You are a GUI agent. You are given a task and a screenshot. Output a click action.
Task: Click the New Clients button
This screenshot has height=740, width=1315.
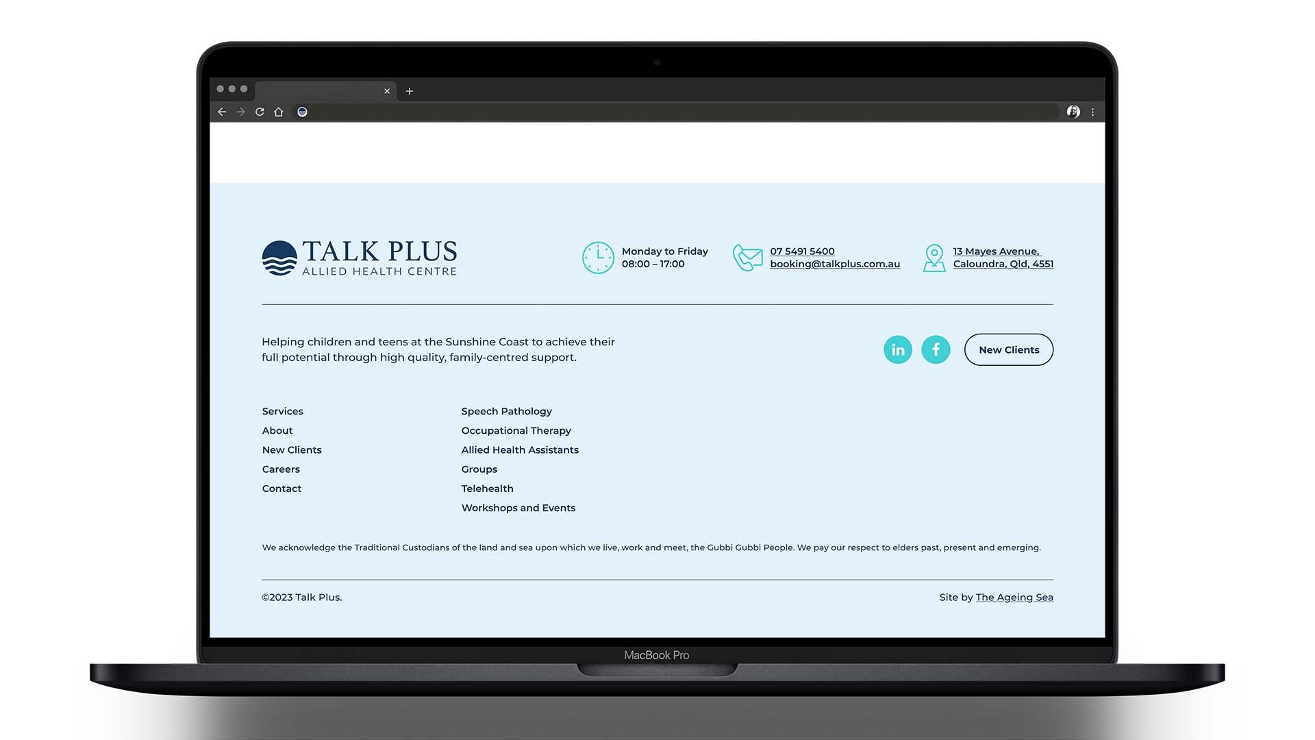(1009, 349)
